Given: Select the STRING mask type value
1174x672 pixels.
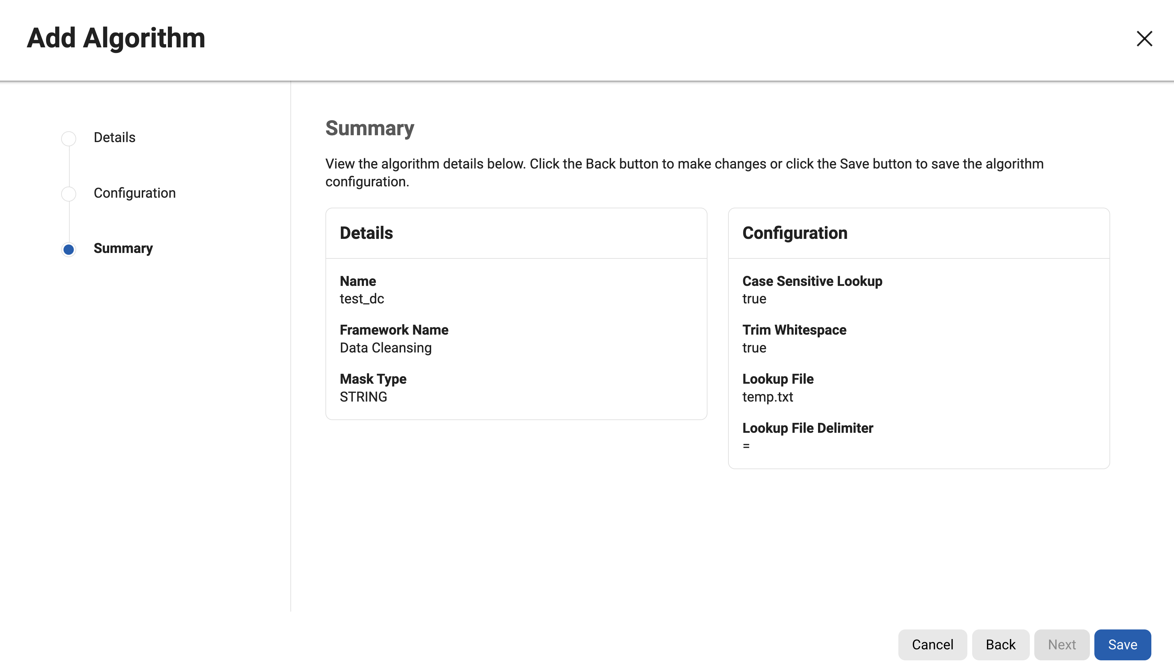Looking at the screenshot, I should [x=363, y=396].
